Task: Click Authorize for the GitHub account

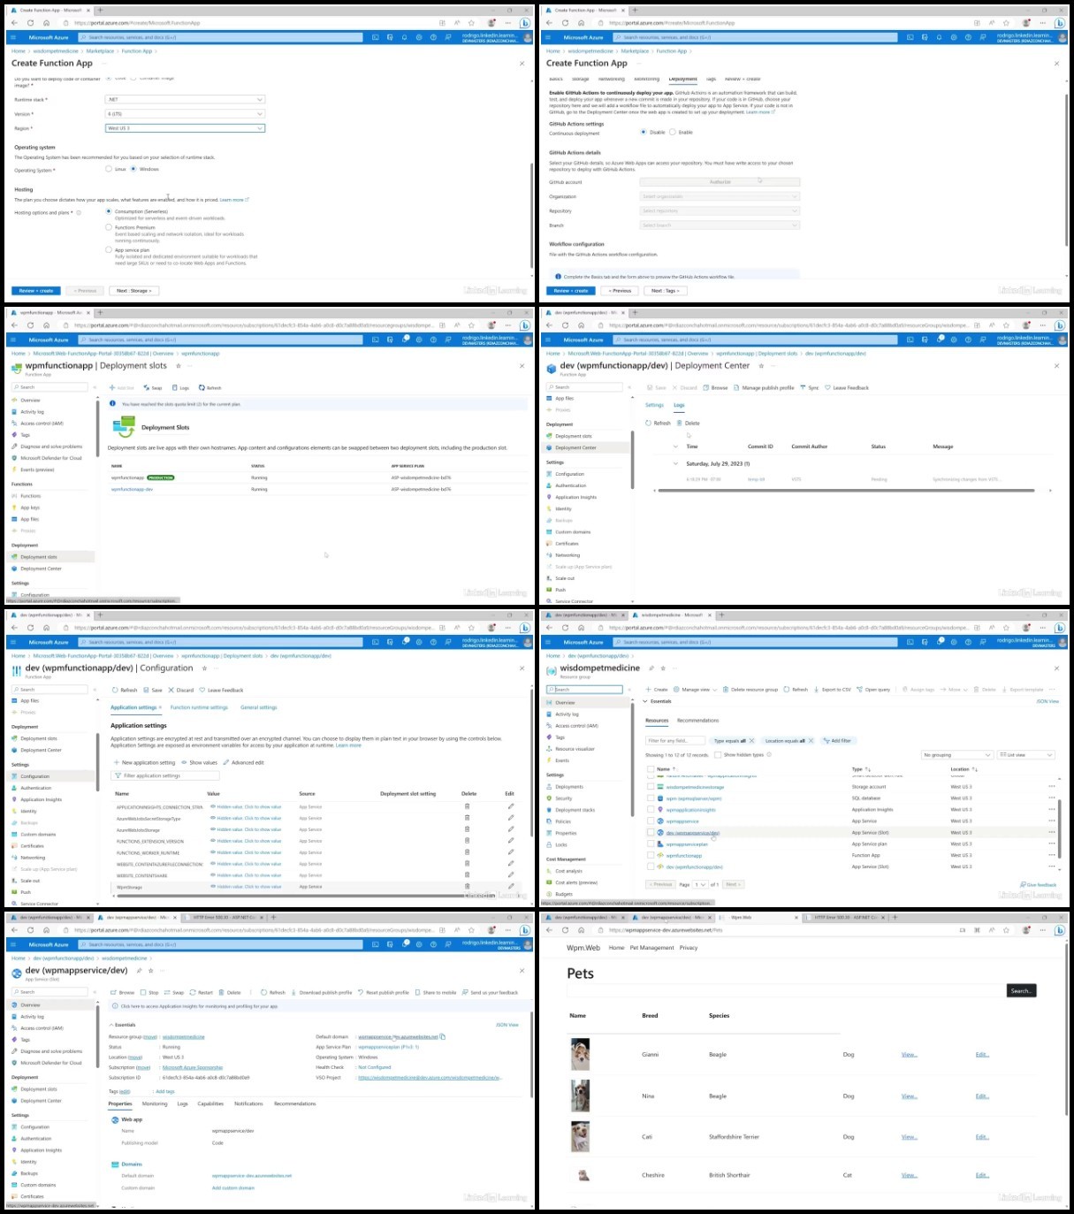Action: pyautogui.click(x=720, y=182)
